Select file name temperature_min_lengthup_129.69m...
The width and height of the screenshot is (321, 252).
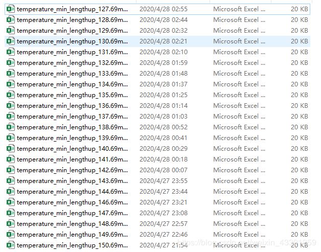[x=72, y=31]
